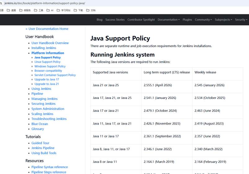Open the 学习网站 bookmarks folder

click(64, 10)
